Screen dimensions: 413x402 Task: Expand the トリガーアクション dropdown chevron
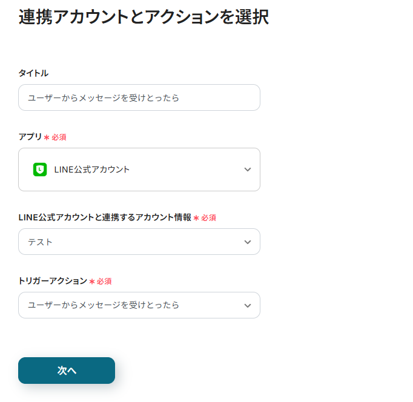[247, 305]
